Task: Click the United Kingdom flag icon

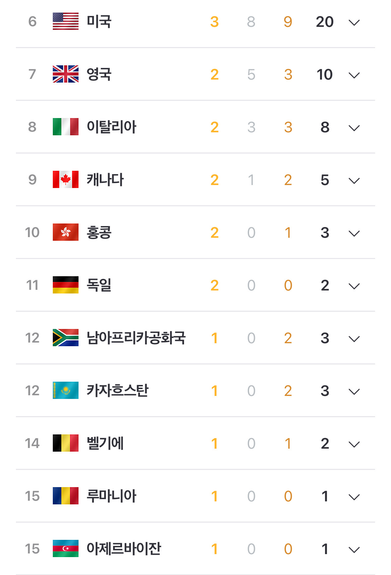Action: coord(66,74)
